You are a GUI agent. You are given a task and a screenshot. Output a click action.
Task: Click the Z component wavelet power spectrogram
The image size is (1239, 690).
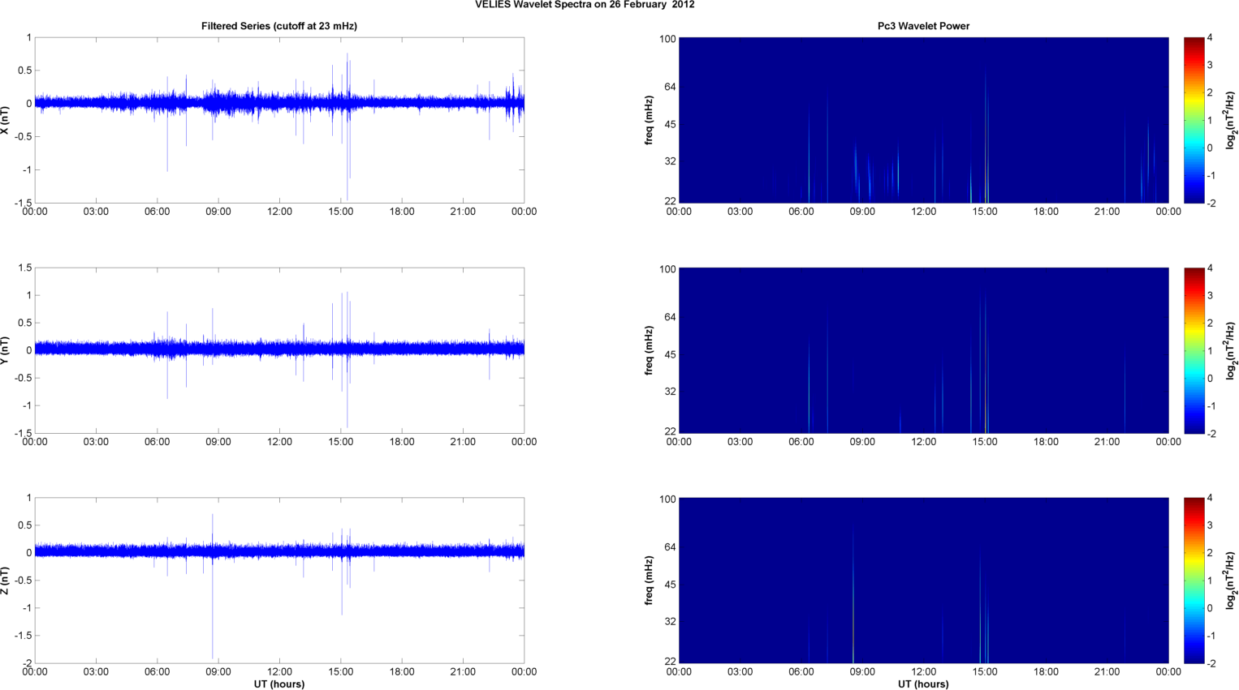[x=923, y=581]
